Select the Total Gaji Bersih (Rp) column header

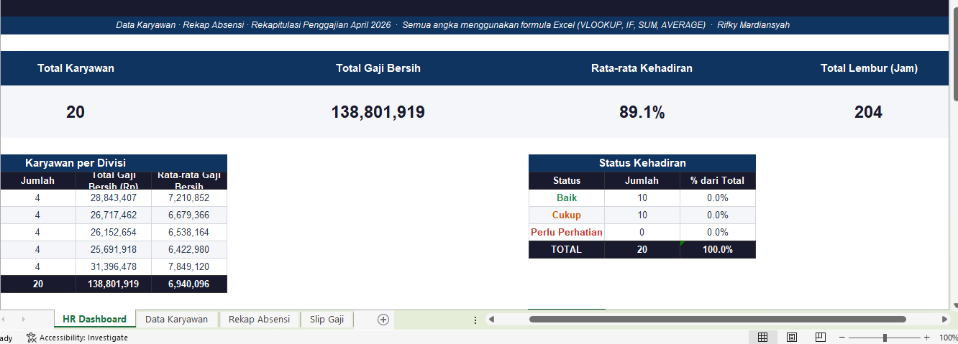click(x=114, y=180)
